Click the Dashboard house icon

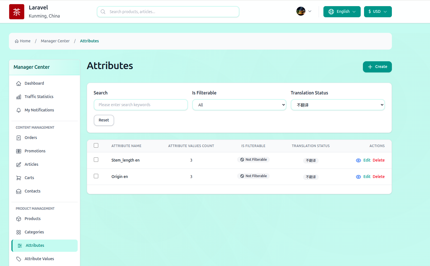(x=19, y=84)
